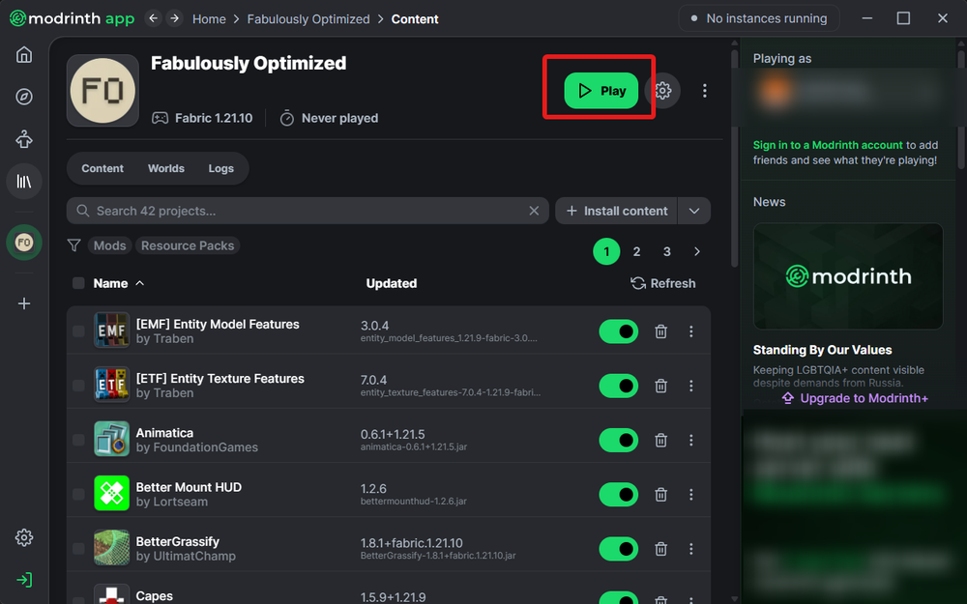Viewport: 967px width, 604px height.
Task: Open the app settings gear in the sidebar
Action: 24,537
